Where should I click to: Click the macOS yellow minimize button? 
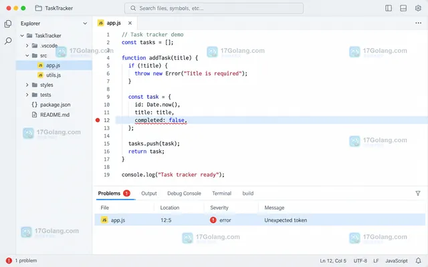(x=16, y=8)
